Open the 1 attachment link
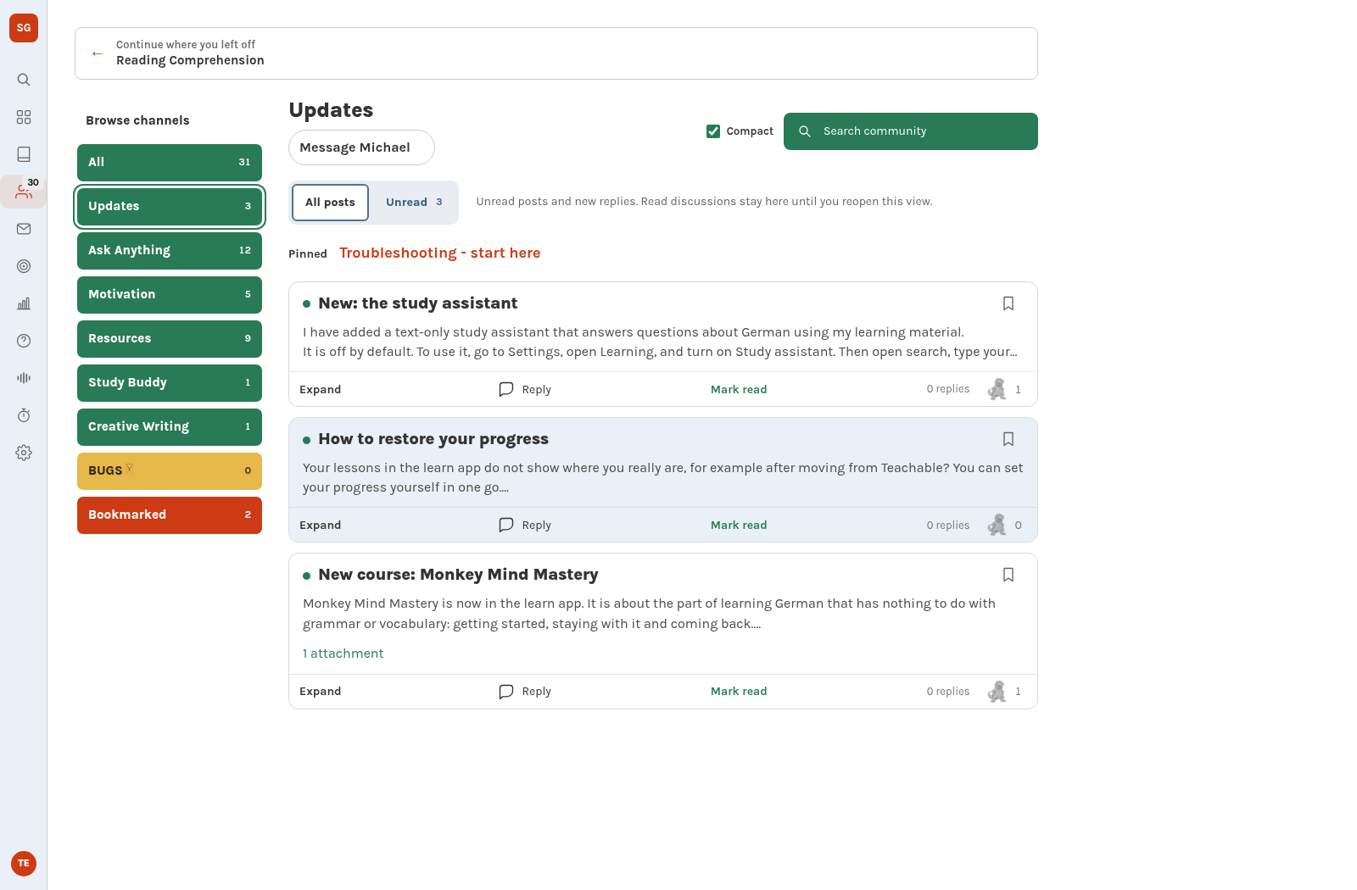The width and height of the screenshot is (1357, 890). [343, 654]
